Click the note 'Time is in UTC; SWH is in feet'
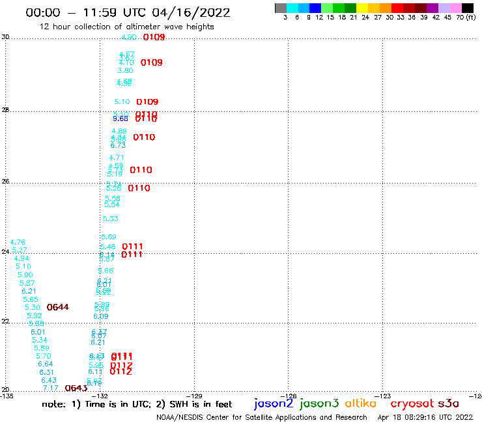The width and height of the screenshot is (482, 423). click(137, 404)
